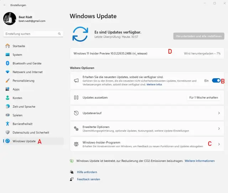This screenshot has width=228, height=193.
Task: Click the Datenschutz und Sicherheit shield icon
Action: pyautogui.click(x=7, y=132)
